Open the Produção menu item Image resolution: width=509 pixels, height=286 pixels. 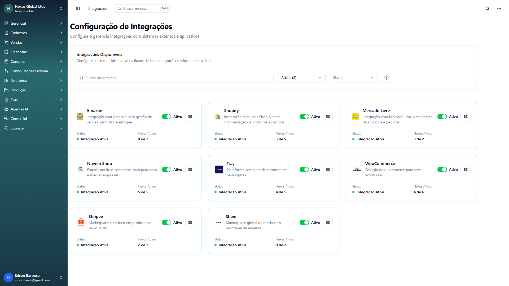34,90
